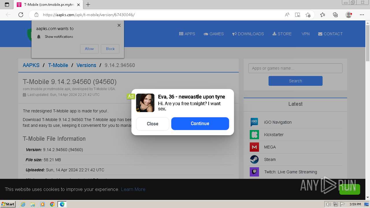Open Immersive Reader icon

pyautogui.click(x=297, y=15)
